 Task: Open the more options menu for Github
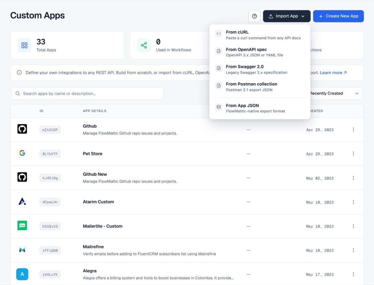(353, 129)
